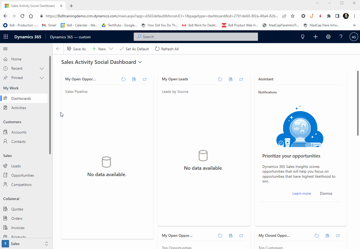Expand the Sales Pipeline chart card

(x=144, y=79)
